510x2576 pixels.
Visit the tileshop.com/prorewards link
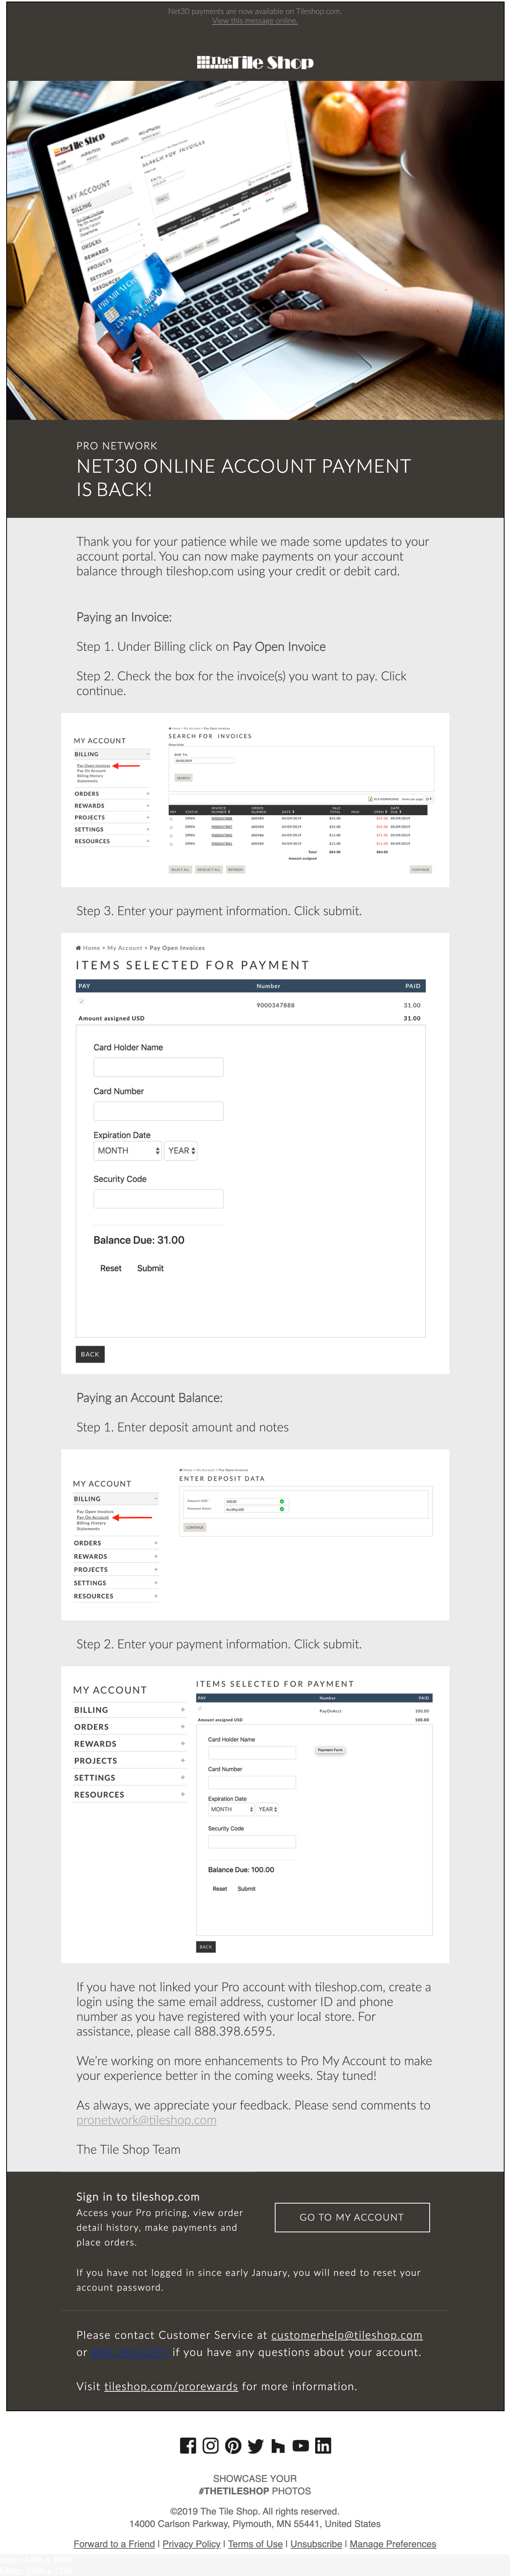171,2386
